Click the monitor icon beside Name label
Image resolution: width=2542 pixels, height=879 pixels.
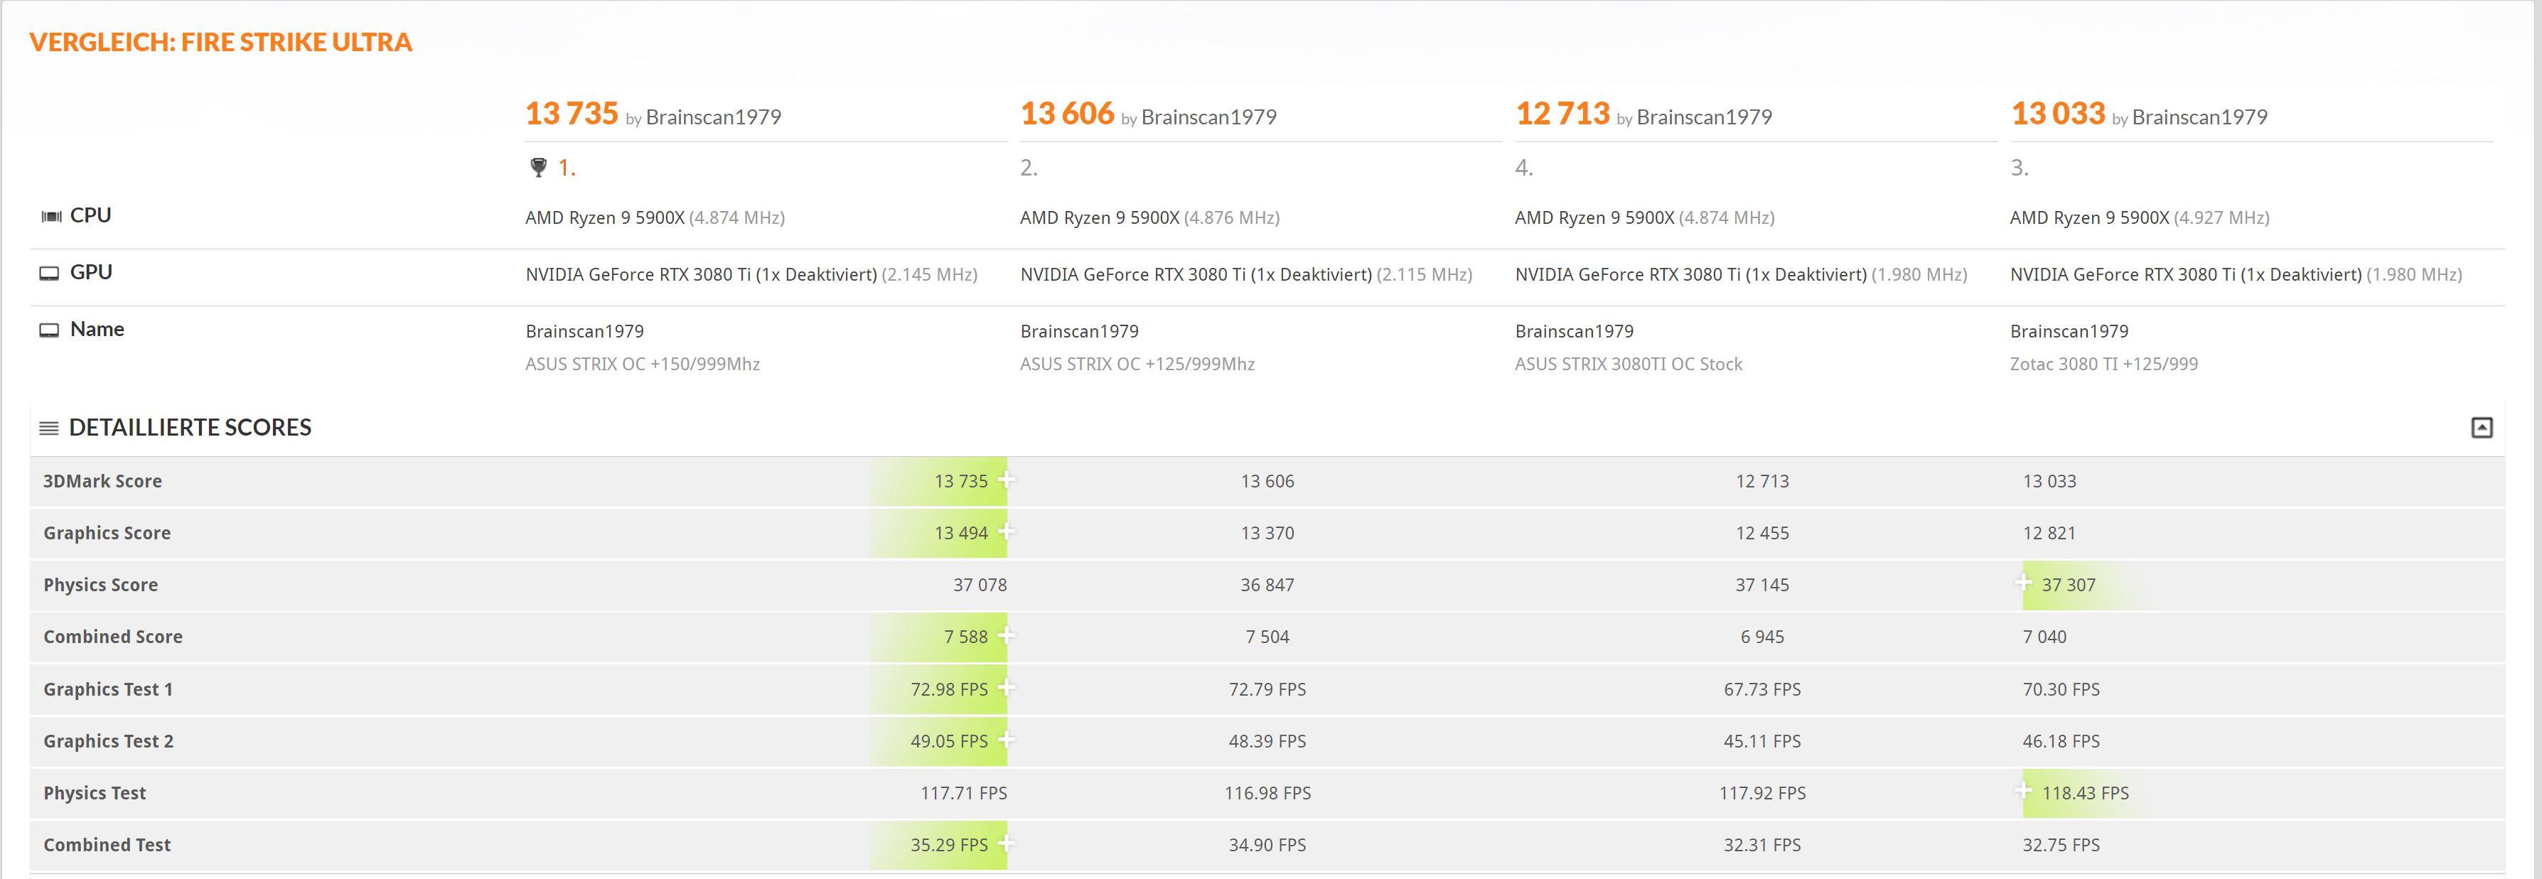(49, 330)
